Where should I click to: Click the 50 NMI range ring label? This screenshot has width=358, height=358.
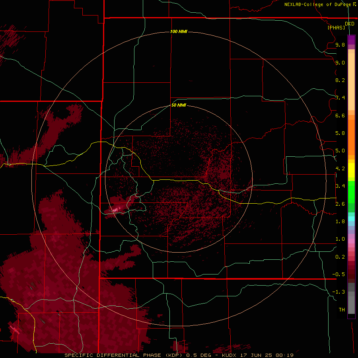[179, 105]
